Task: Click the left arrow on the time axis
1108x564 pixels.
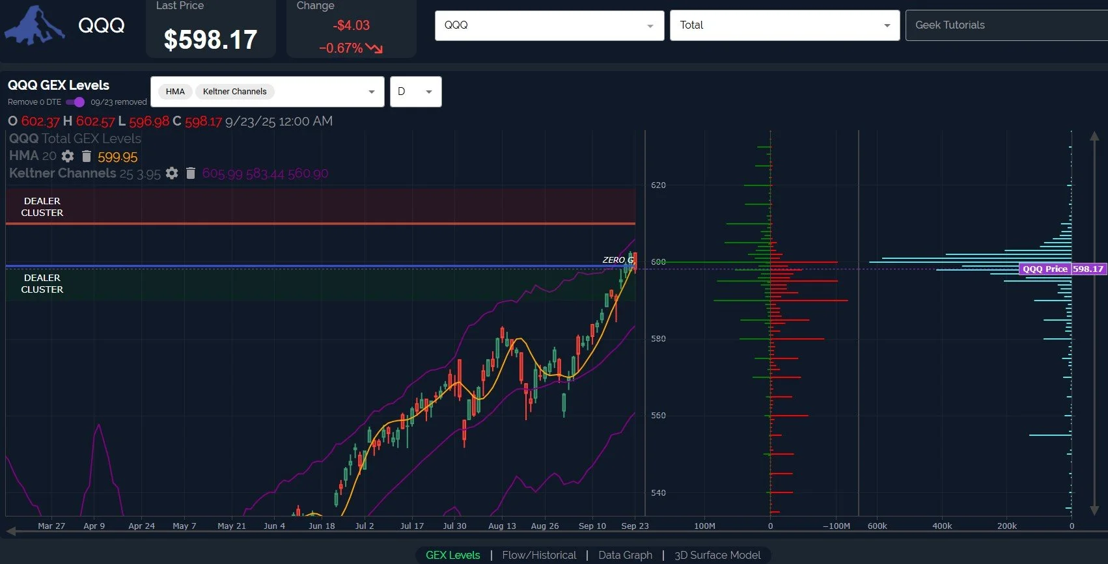Action: (x=11, y=532)
